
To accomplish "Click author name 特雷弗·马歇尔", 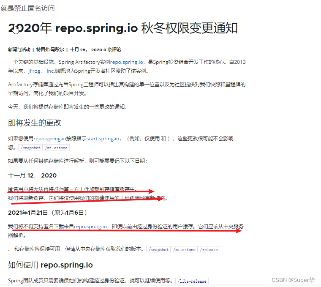I will (x=50, y=49).
